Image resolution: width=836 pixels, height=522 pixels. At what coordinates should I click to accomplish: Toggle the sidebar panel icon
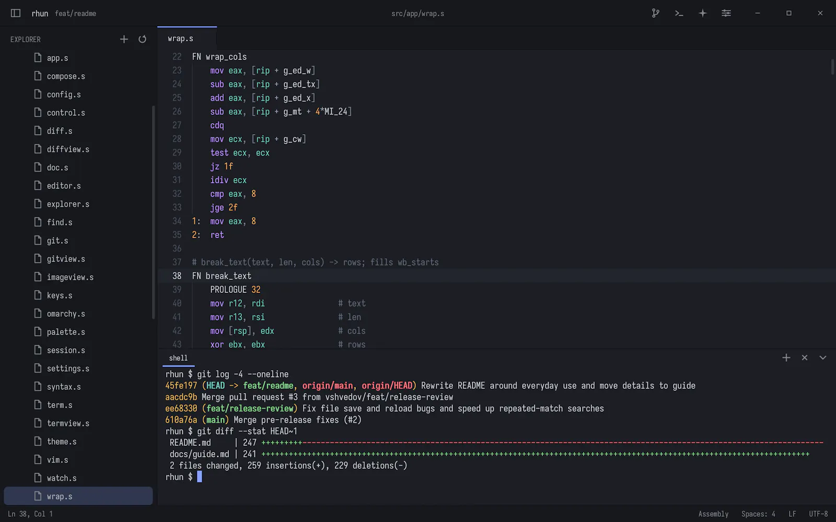[x=16, y=13]
